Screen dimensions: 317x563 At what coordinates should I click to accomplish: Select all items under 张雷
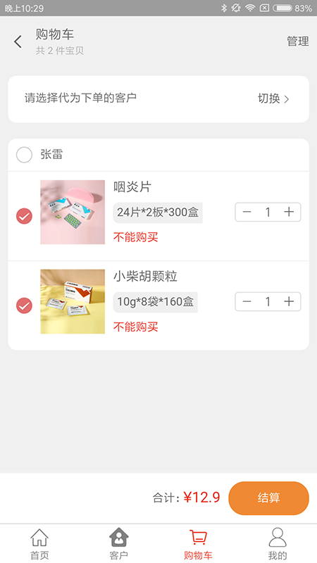pyautogui.click(x=24, y=155)
